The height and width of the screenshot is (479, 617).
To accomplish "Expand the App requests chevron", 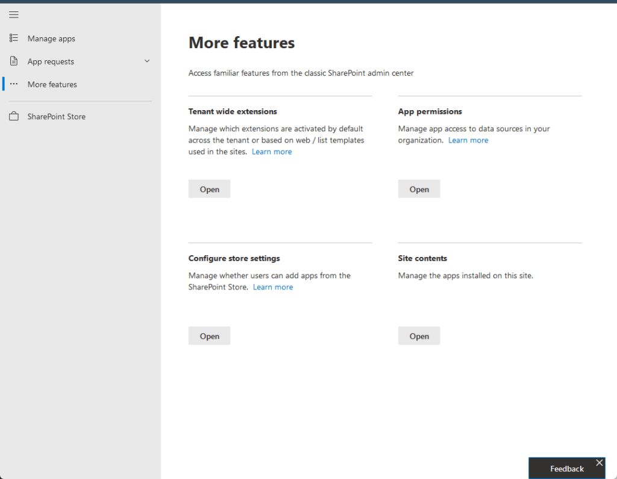I will coord(147,61).
